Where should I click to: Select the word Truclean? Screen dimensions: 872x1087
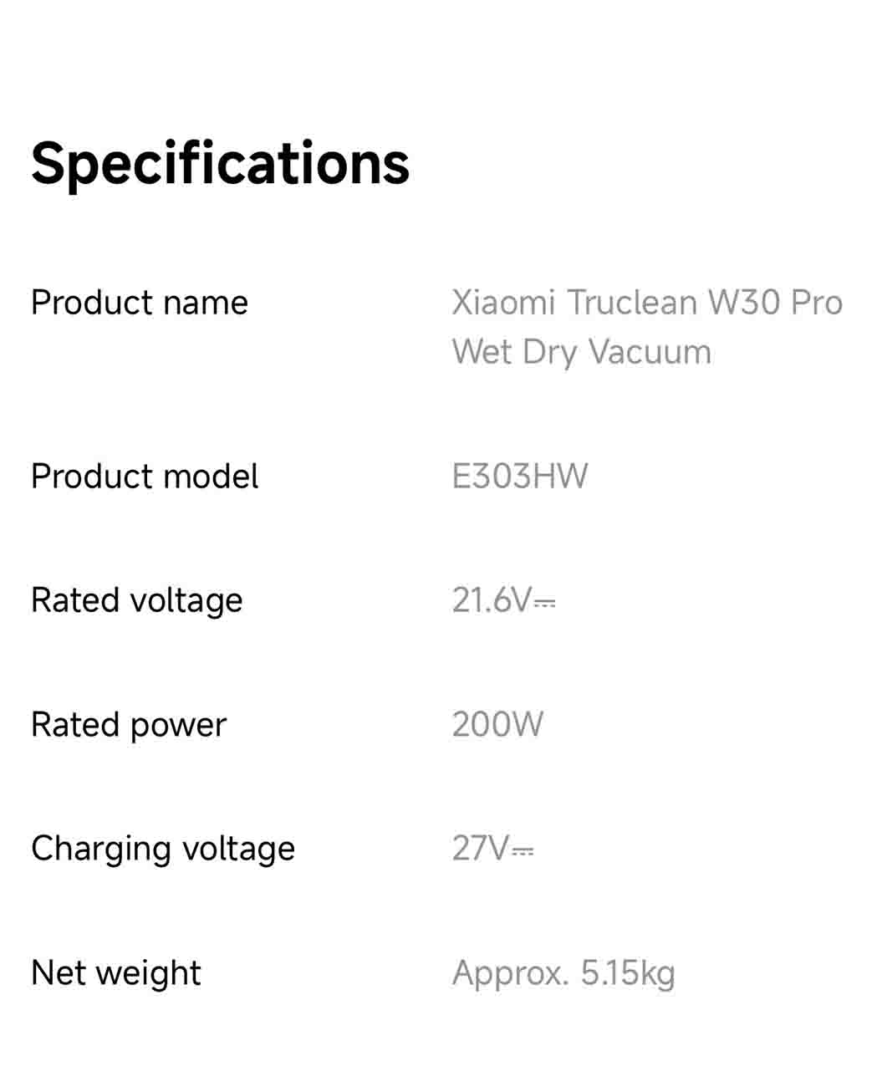point(632,303)
